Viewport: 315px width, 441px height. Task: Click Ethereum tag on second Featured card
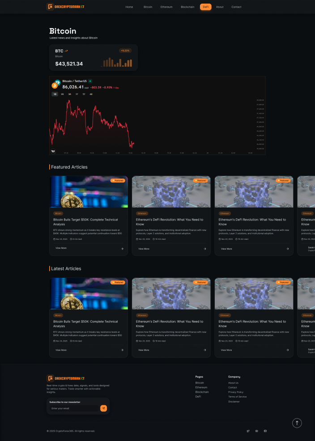(x=142, y=213)
